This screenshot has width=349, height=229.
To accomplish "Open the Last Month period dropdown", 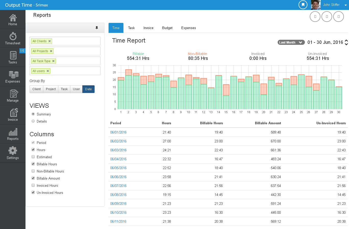I will pyautogui.click(x=291, y=42).
